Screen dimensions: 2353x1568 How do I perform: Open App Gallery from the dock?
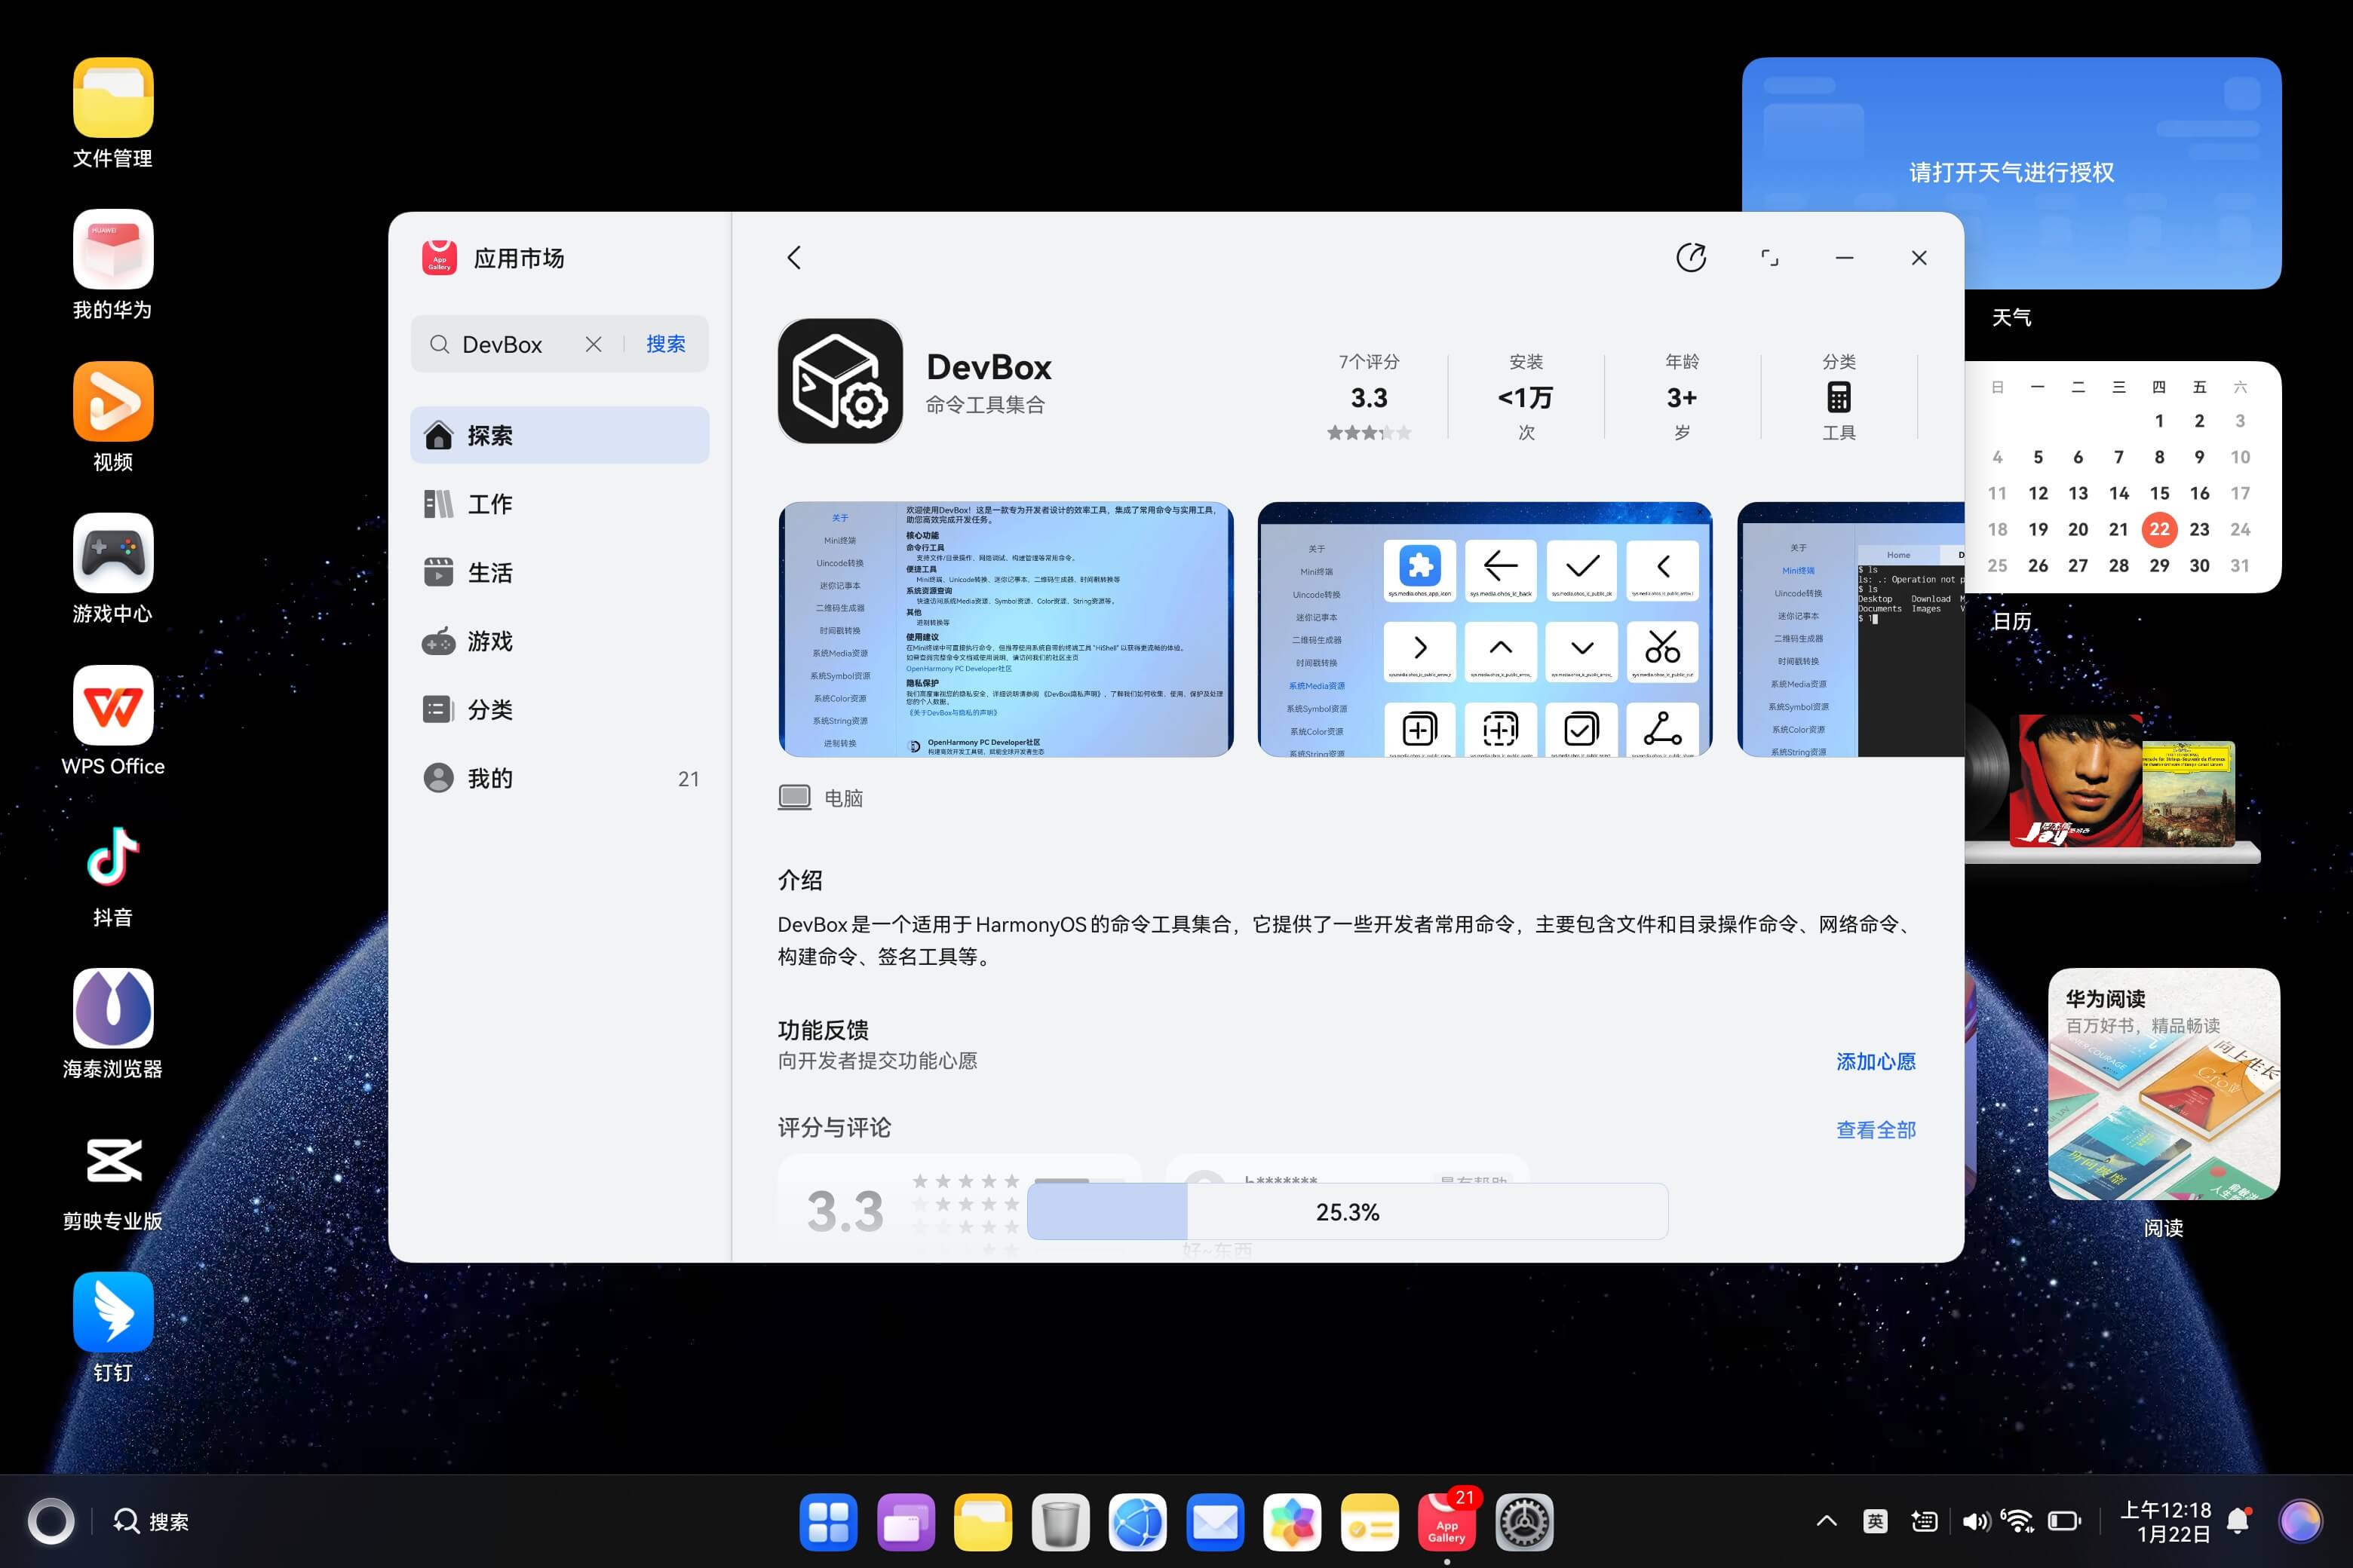[1446, 1521]
